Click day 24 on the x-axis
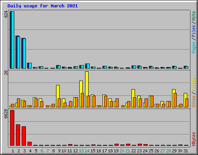 [145, 151]
